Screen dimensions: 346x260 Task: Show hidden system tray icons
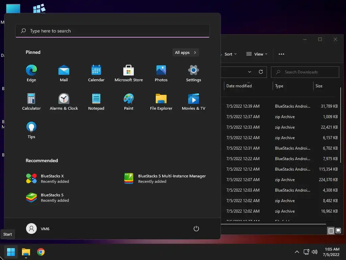tap(297, 252)
